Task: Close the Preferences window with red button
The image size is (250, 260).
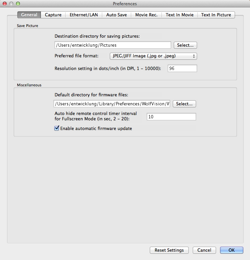Action: 5,4
